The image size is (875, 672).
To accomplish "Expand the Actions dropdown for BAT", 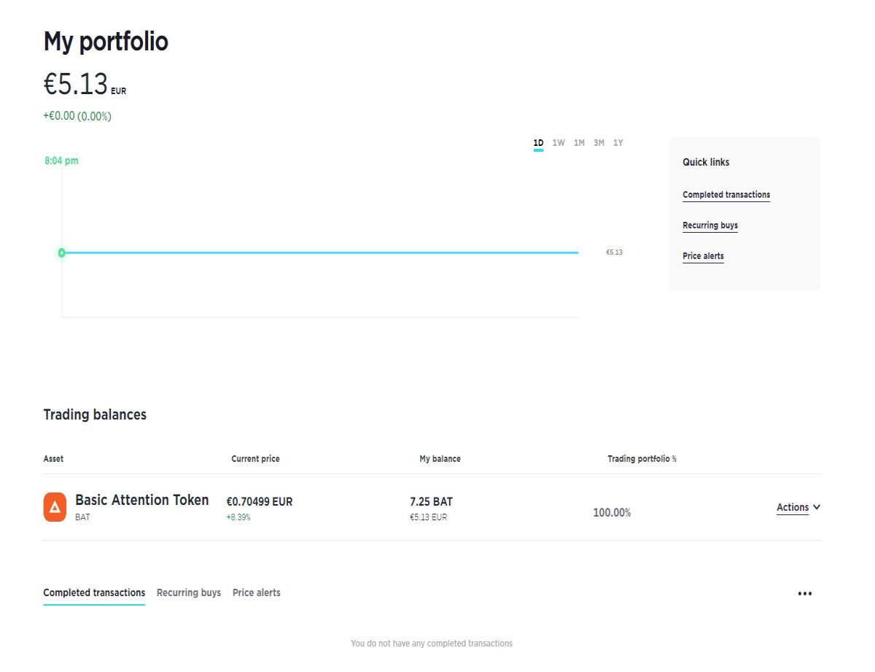I will [798, 507].
